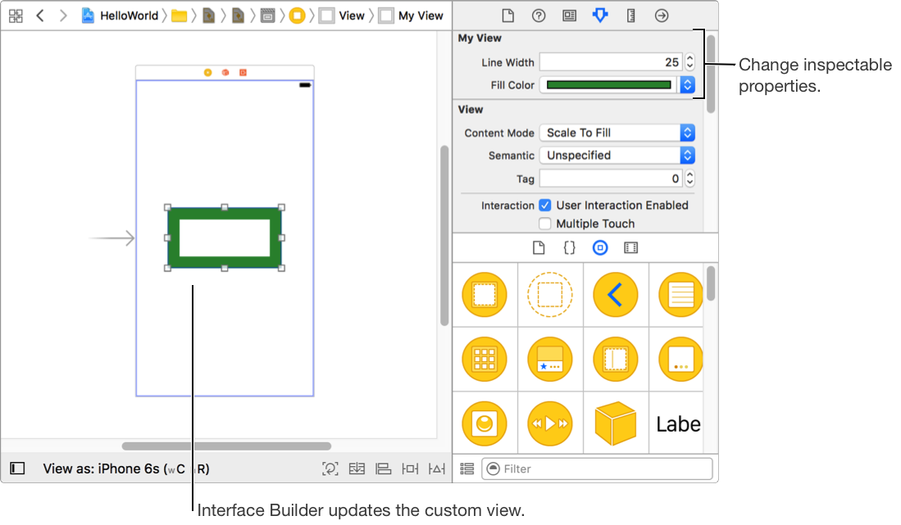The width and height of the screenshot is (901, 525).
Task: Show the Size inspector ruler icon
Action: 630,16
